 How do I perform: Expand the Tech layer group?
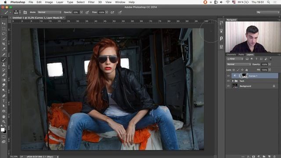233,81
